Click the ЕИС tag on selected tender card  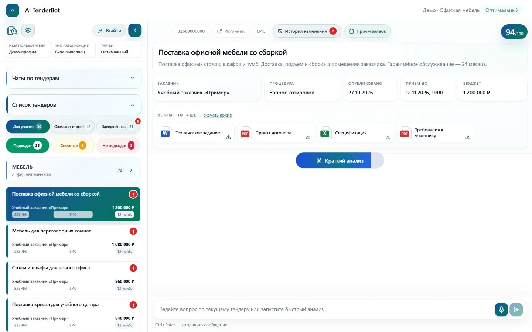click(x=73, y=215)
